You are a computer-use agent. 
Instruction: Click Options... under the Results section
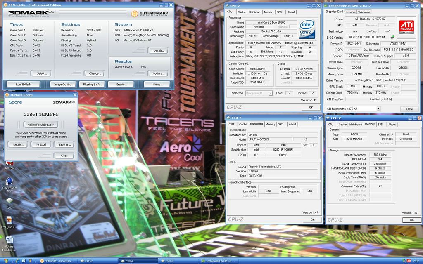point(159,73)
